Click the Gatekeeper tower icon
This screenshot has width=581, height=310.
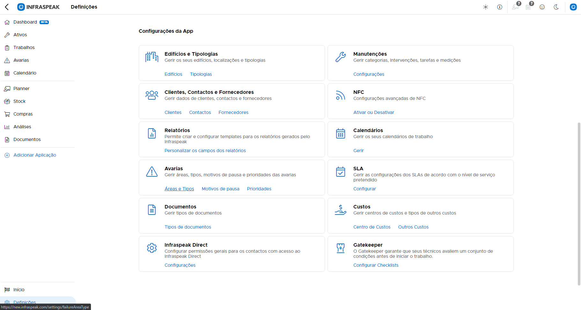pos(341,248)
